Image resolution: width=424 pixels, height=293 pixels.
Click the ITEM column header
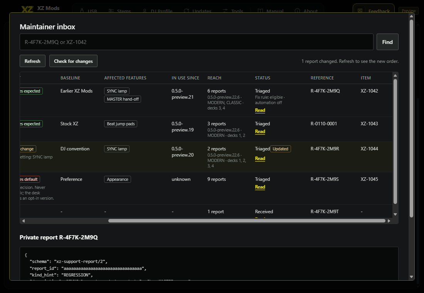[365, 78]
